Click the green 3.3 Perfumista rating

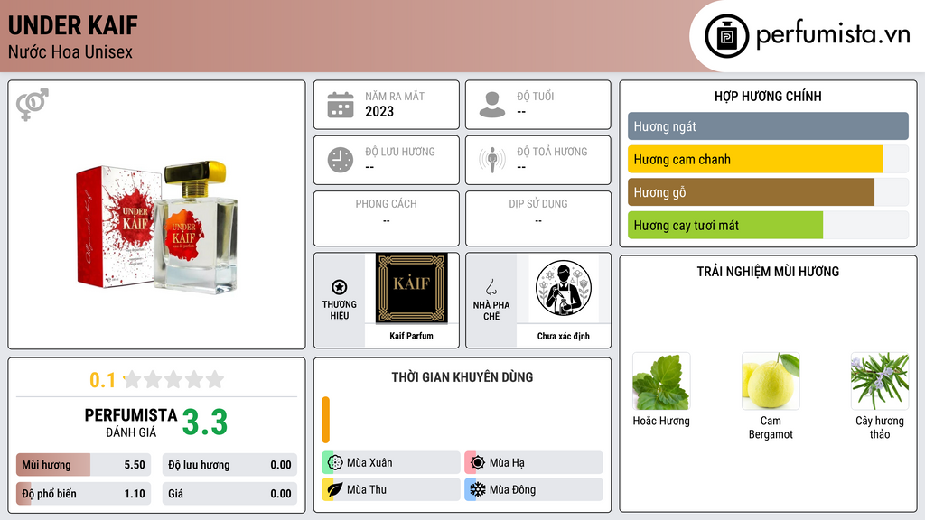coord(205,422)
